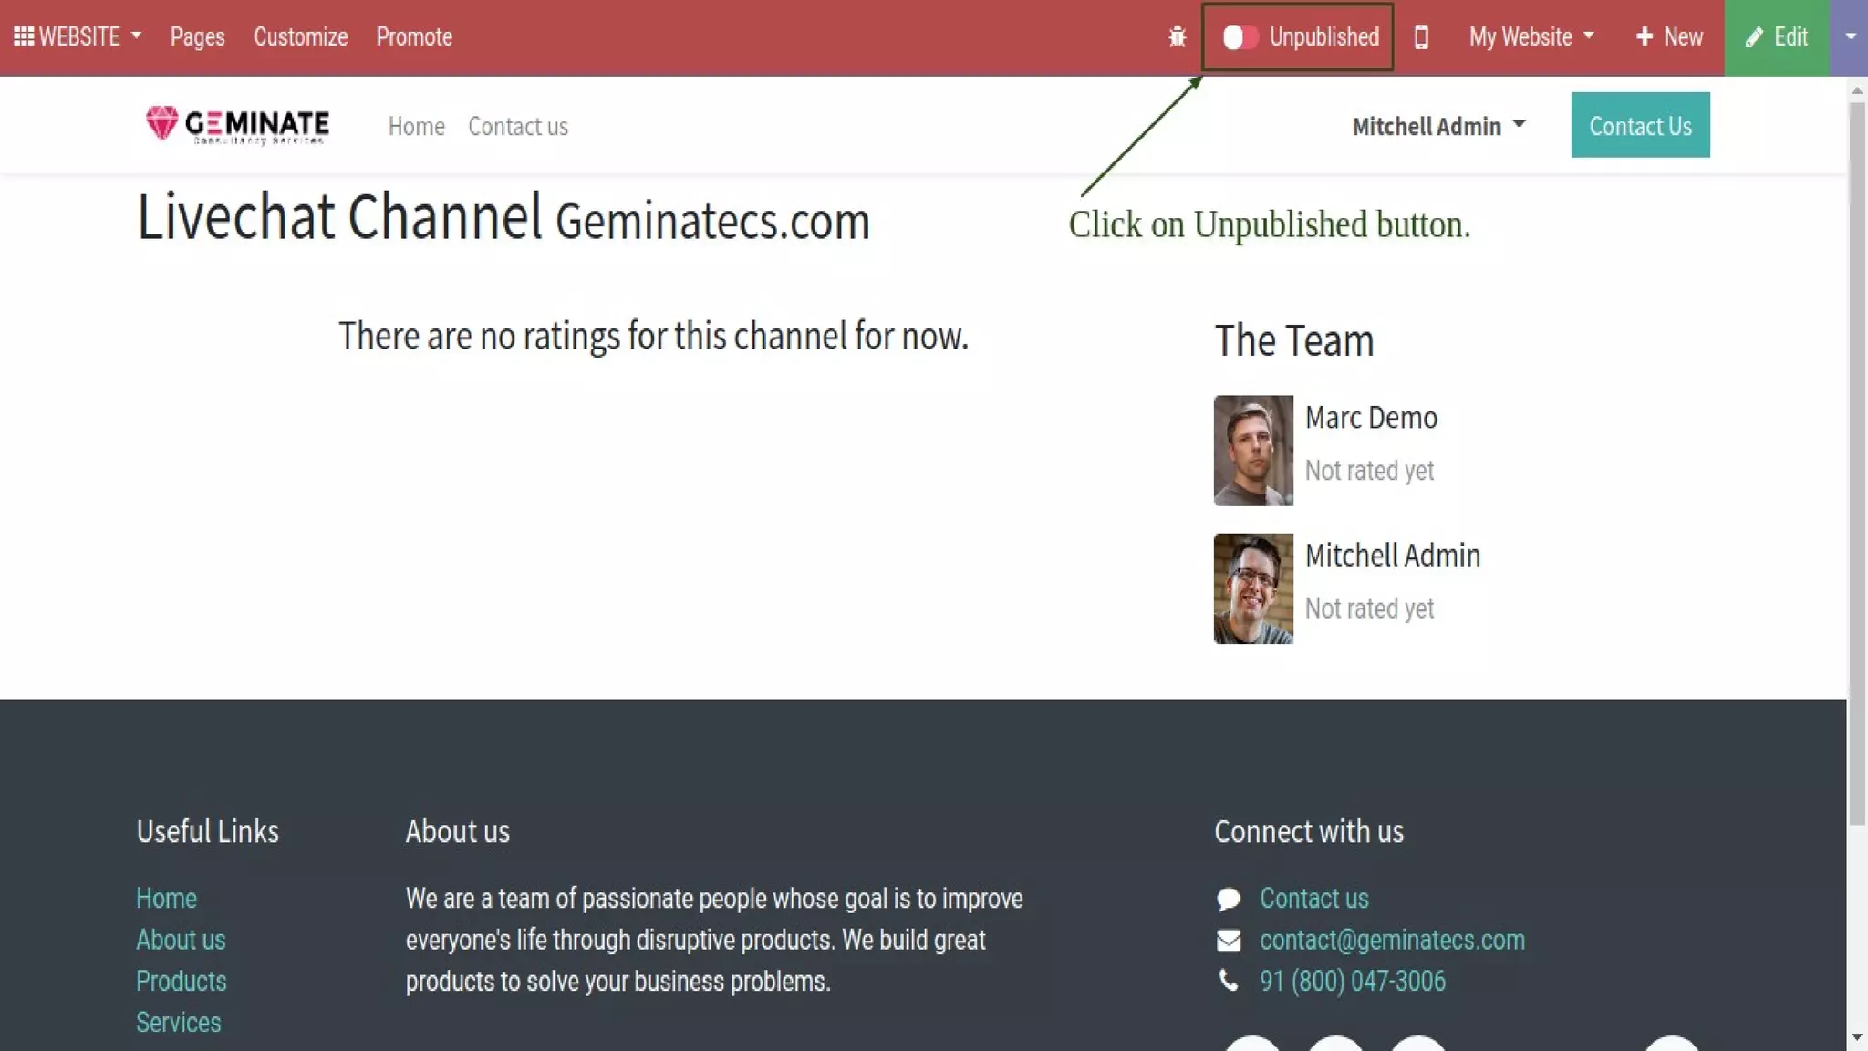1868x1051 pixels.
Task: Click the apps grid icon
Action: 24,36
